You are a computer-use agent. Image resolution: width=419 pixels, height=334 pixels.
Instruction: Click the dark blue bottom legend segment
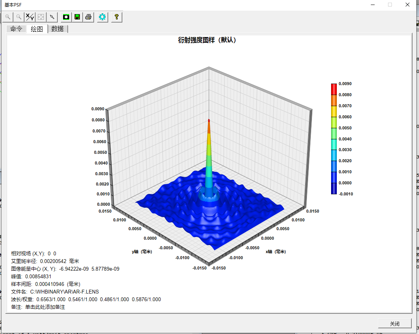pos(334,189)
